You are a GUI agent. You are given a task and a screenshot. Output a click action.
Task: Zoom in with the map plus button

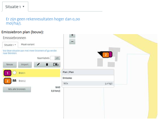(72, 36)
